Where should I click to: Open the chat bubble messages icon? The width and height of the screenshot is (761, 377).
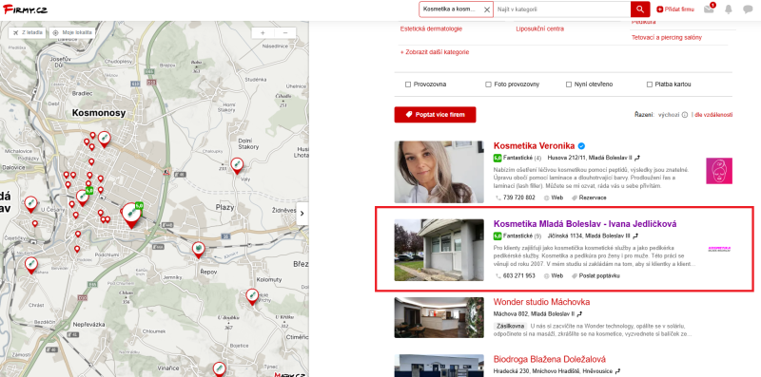pos(748,9)
